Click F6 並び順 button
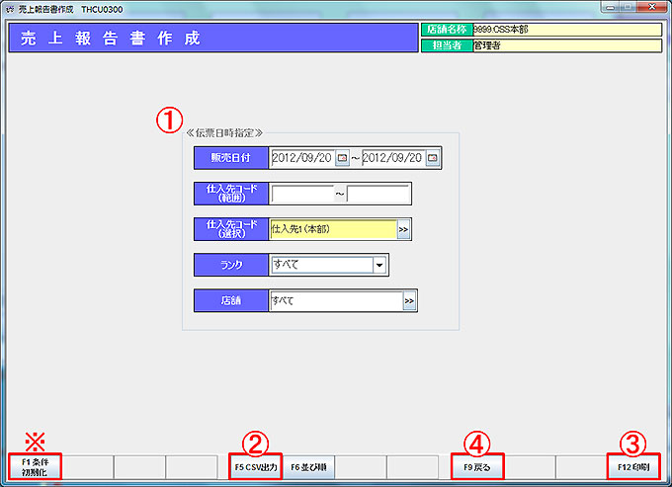 tap(308, 467)
